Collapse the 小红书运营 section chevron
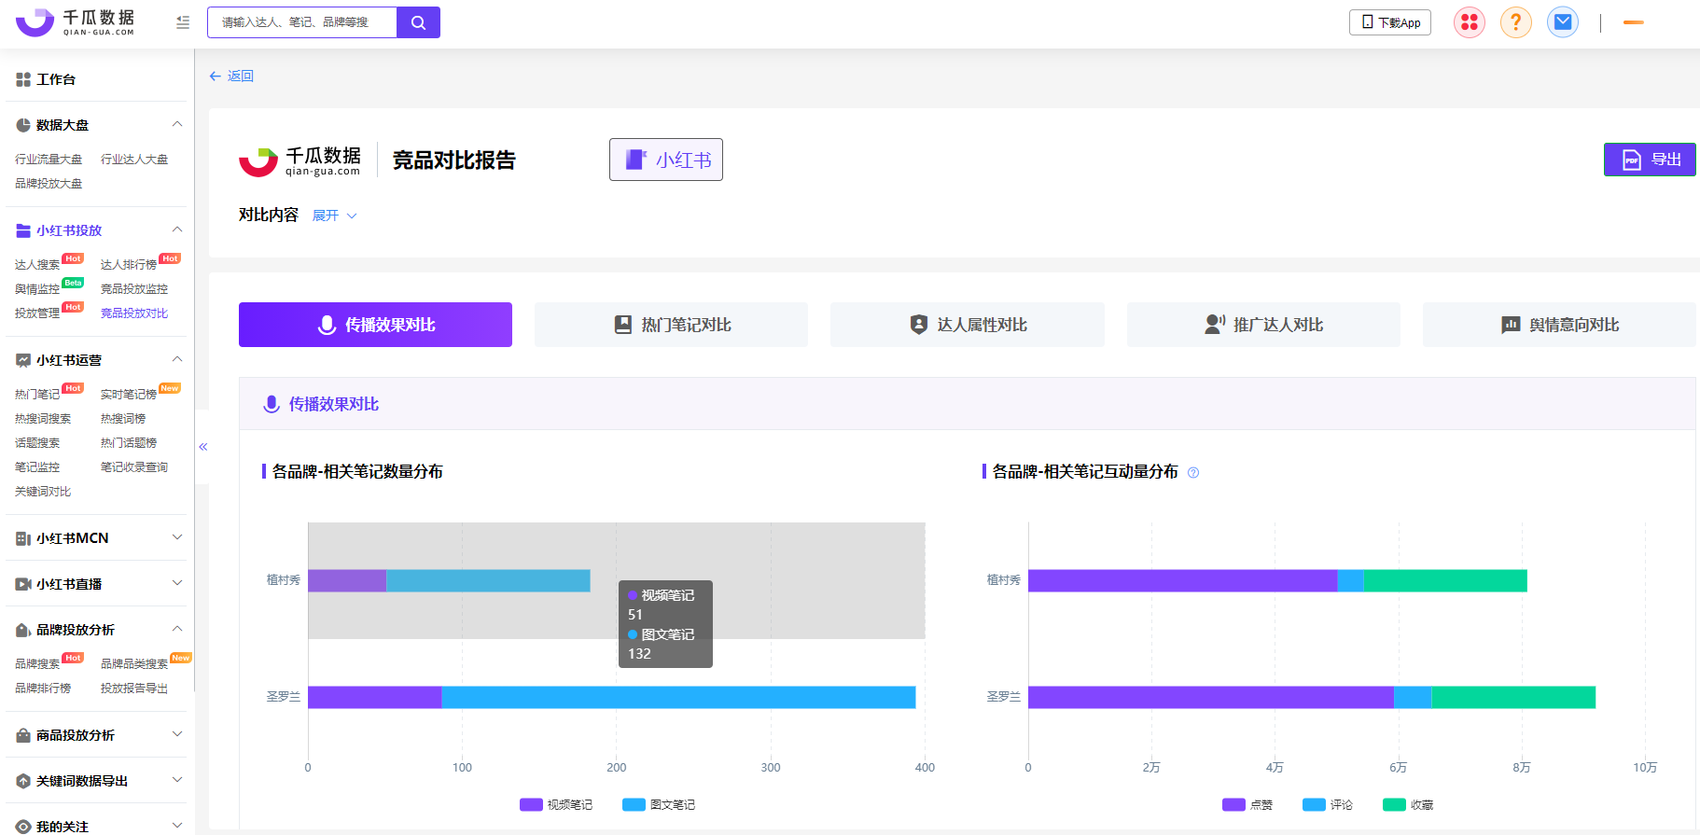Screen dimensions: 1700x835 click(x=177, y=359)
